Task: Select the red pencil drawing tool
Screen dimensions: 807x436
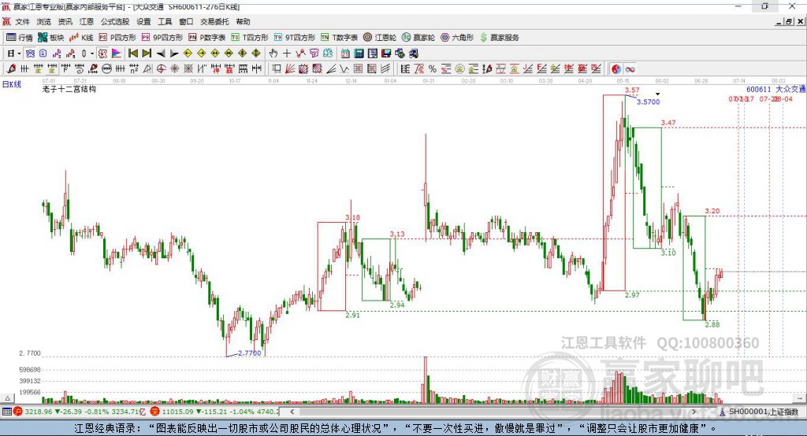Action: click(11, 69)
